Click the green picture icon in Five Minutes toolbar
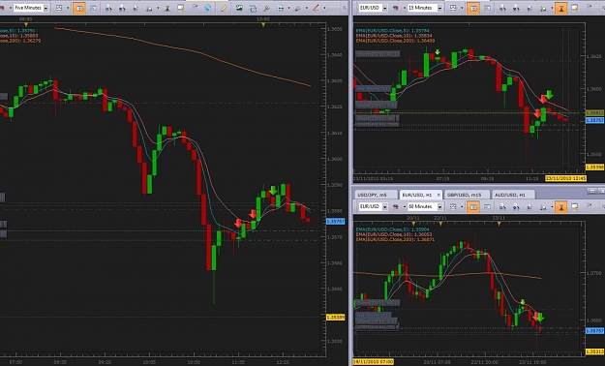The height and width of the screenshot is (366, 605). 239,8
